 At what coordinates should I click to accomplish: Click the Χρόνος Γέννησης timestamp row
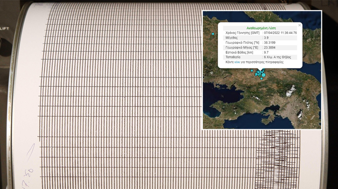(x=261, y=33)
